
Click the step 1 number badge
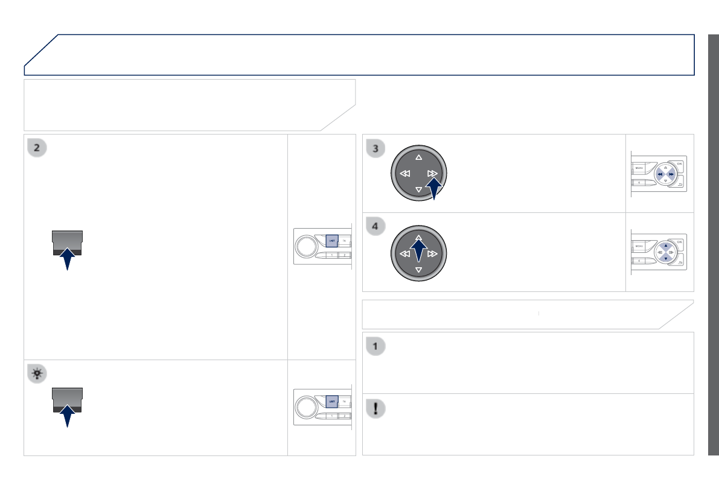pos(375,346)
